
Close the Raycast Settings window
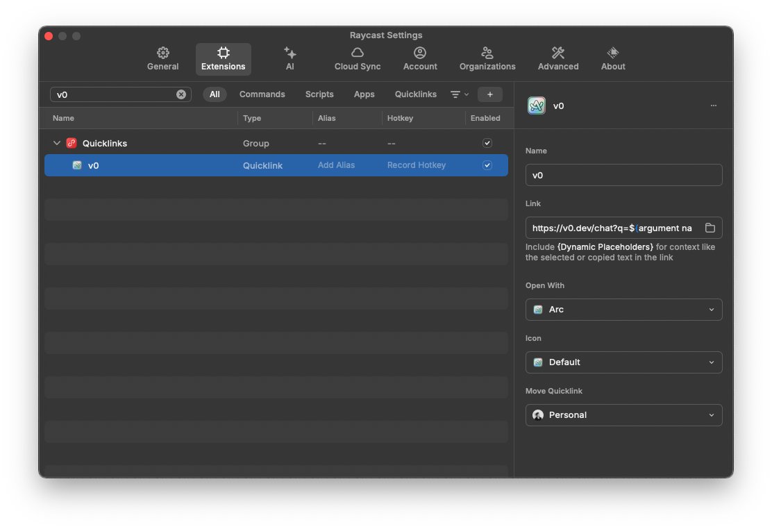click(49, 36)
